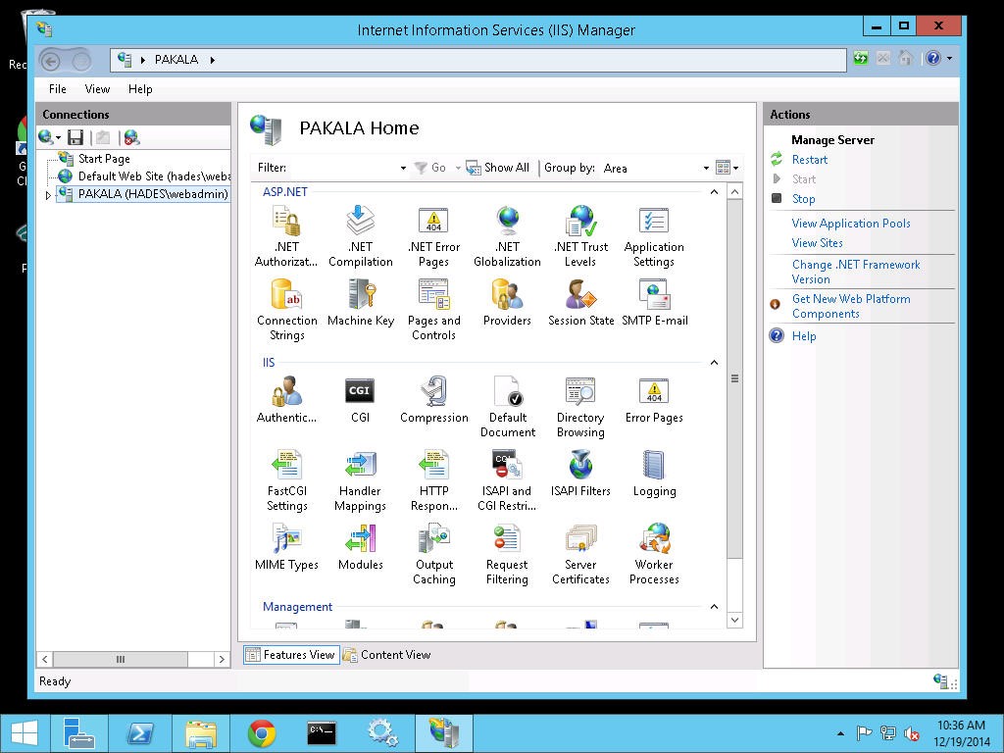Click the features list vertical scrollbar thumb
The image size is (1004, 753).
point(734,379)
